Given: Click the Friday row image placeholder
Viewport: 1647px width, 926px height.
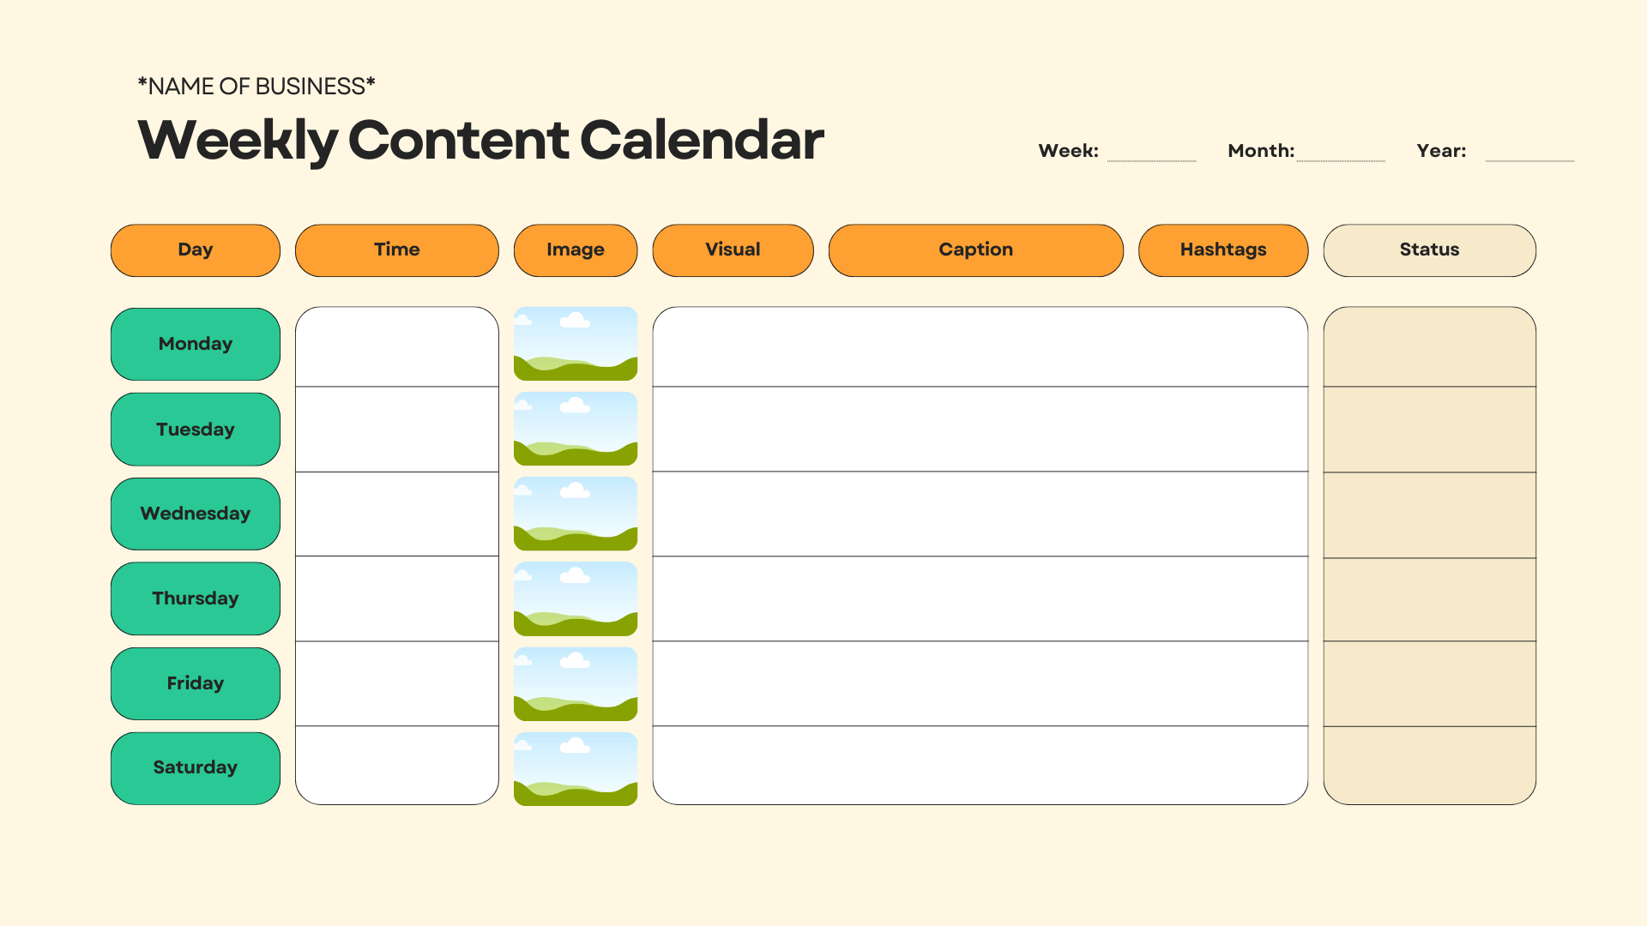Looking at the screenshot, I should 575,683.
